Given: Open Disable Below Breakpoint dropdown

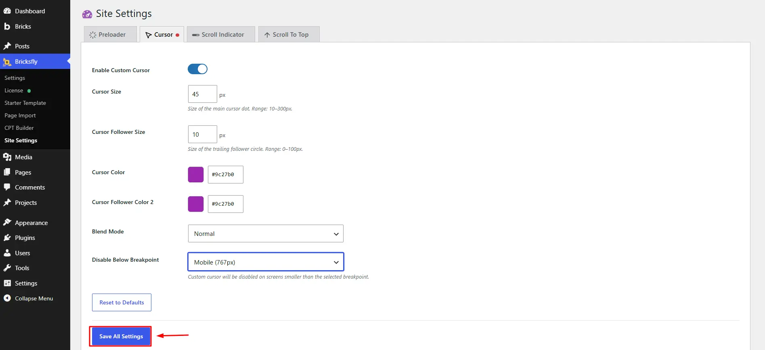Looking at the screenshot, I should (x=266, y=262).
